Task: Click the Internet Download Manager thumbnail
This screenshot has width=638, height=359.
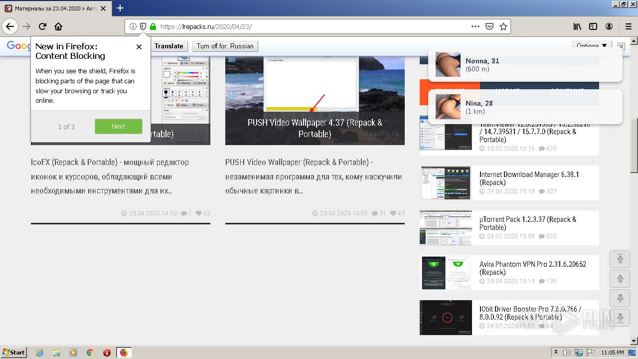Action: click(446, 183)
